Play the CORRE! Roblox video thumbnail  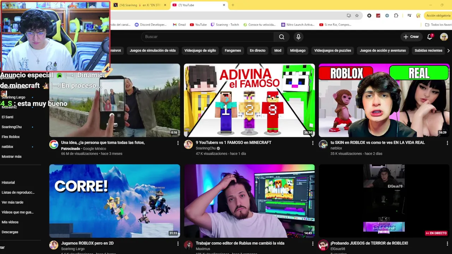point(114,201)
